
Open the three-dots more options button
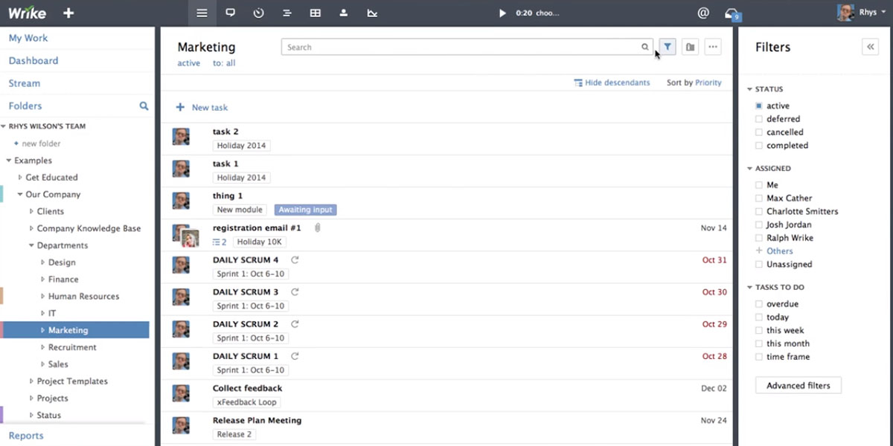tap(713, 47)
